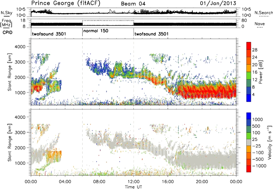Click the gray segment of velocity color bar
273x189 pixels.
(249, 142)
